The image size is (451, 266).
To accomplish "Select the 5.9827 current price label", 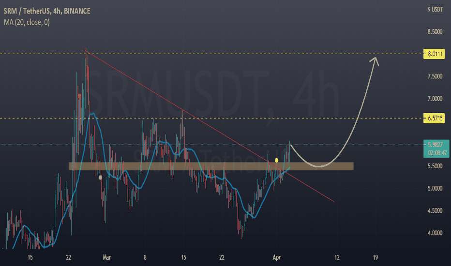I will click(435, 145).
